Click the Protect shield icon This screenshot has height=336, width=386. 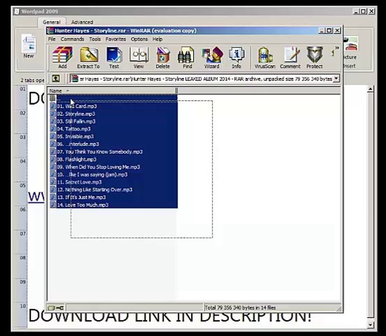pyautogui.click(x=314, y=55)
